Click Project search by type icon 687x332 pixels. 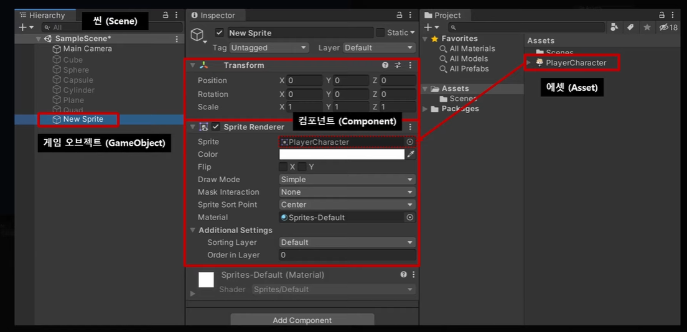point(614,27)
